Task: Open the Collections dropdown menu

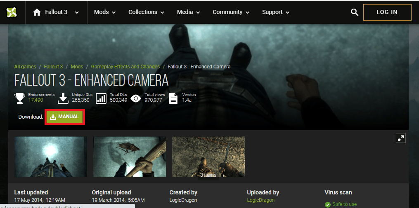Action: coord(146,12)
